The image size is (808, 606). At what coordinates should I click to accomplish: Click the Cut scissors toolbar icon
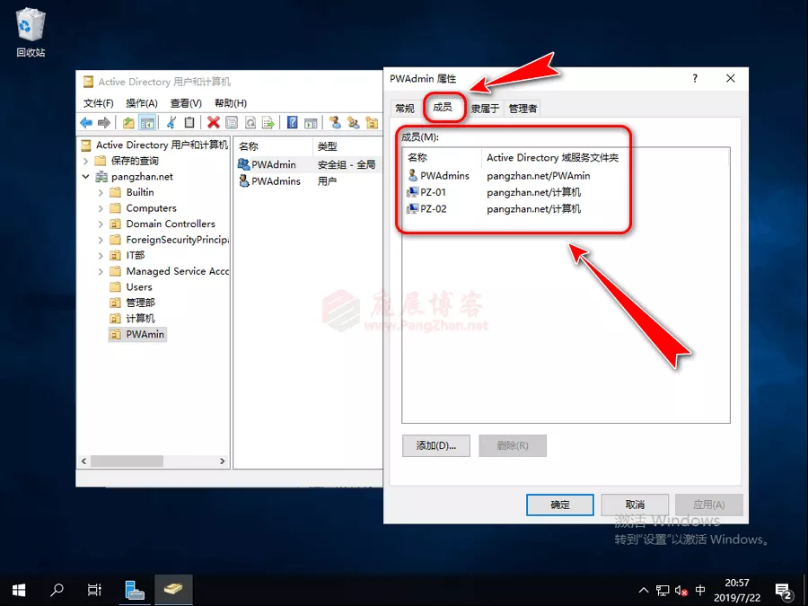(171, 123)
